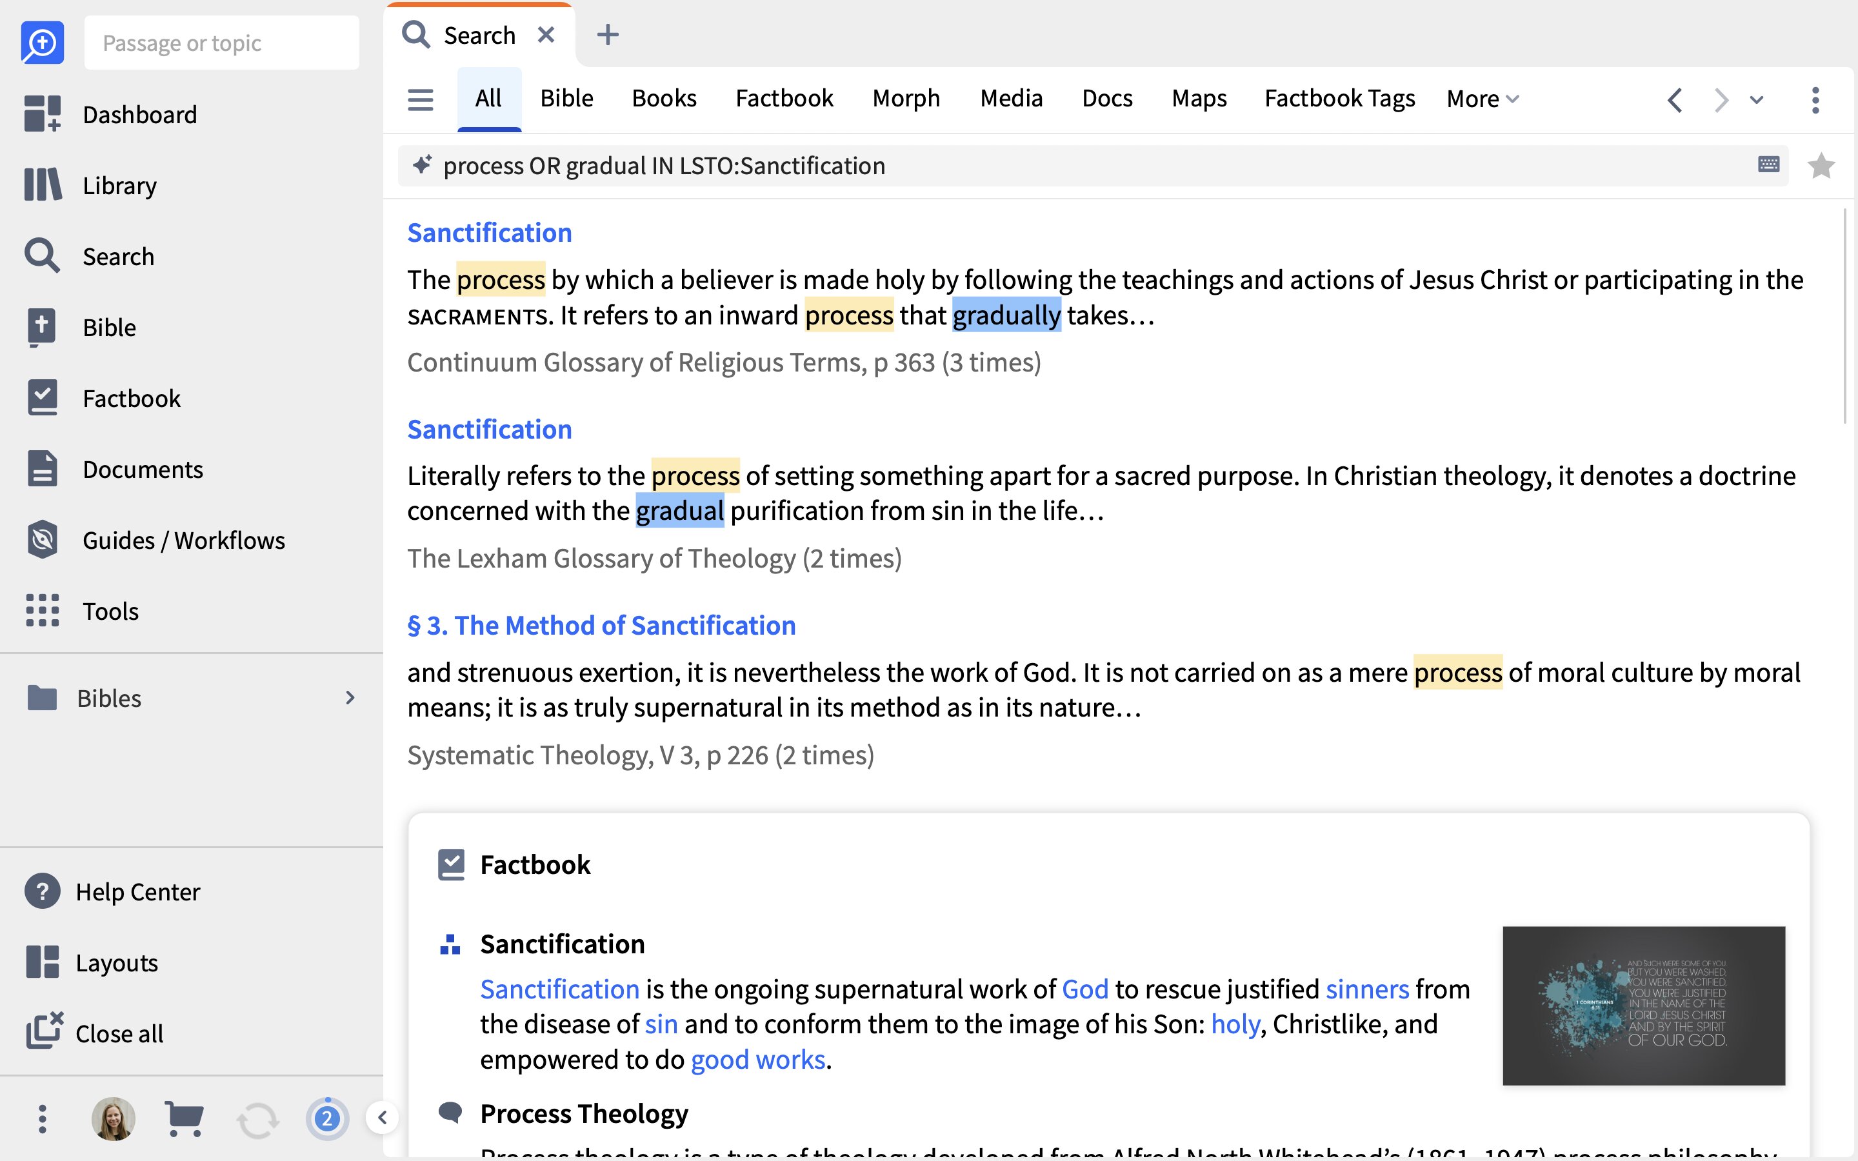1858x1161 pixels.
Task: Open the Sanctification verse art thumbnail
Action: coord(1643,1005)
